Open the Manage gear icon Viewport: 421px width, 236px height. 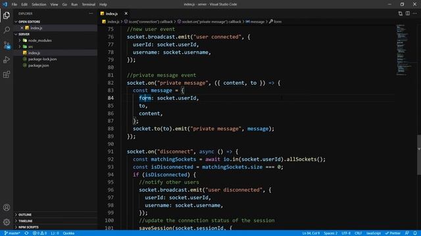click(x=7, y=222)
